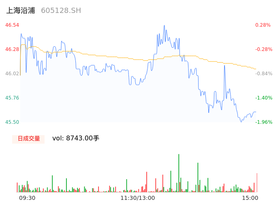Click the -0.84% percent change label
Image resolution: width=278 pixels, height=212 pixels.
[x=263, y=74]
